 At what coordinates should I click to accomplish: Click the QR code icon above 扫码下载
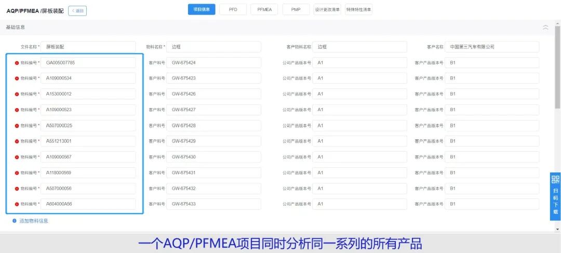[x=555, y=179]
